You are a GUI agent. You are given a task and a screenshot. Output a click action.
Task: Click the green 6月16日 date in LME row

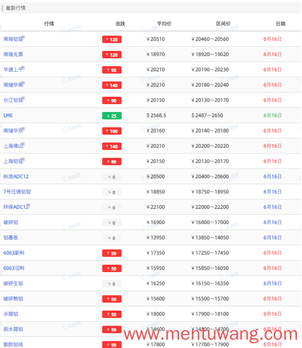[272, 115]
